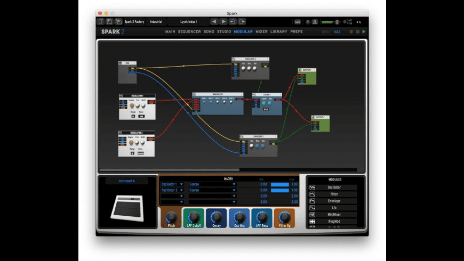
Task: Open the Lyynk Indus 1 preset selector
Action: (188, 22)
